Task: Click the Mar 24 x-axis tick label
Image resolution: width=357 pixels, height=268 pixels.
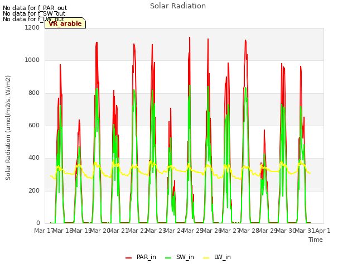Action: click(174, 231)
